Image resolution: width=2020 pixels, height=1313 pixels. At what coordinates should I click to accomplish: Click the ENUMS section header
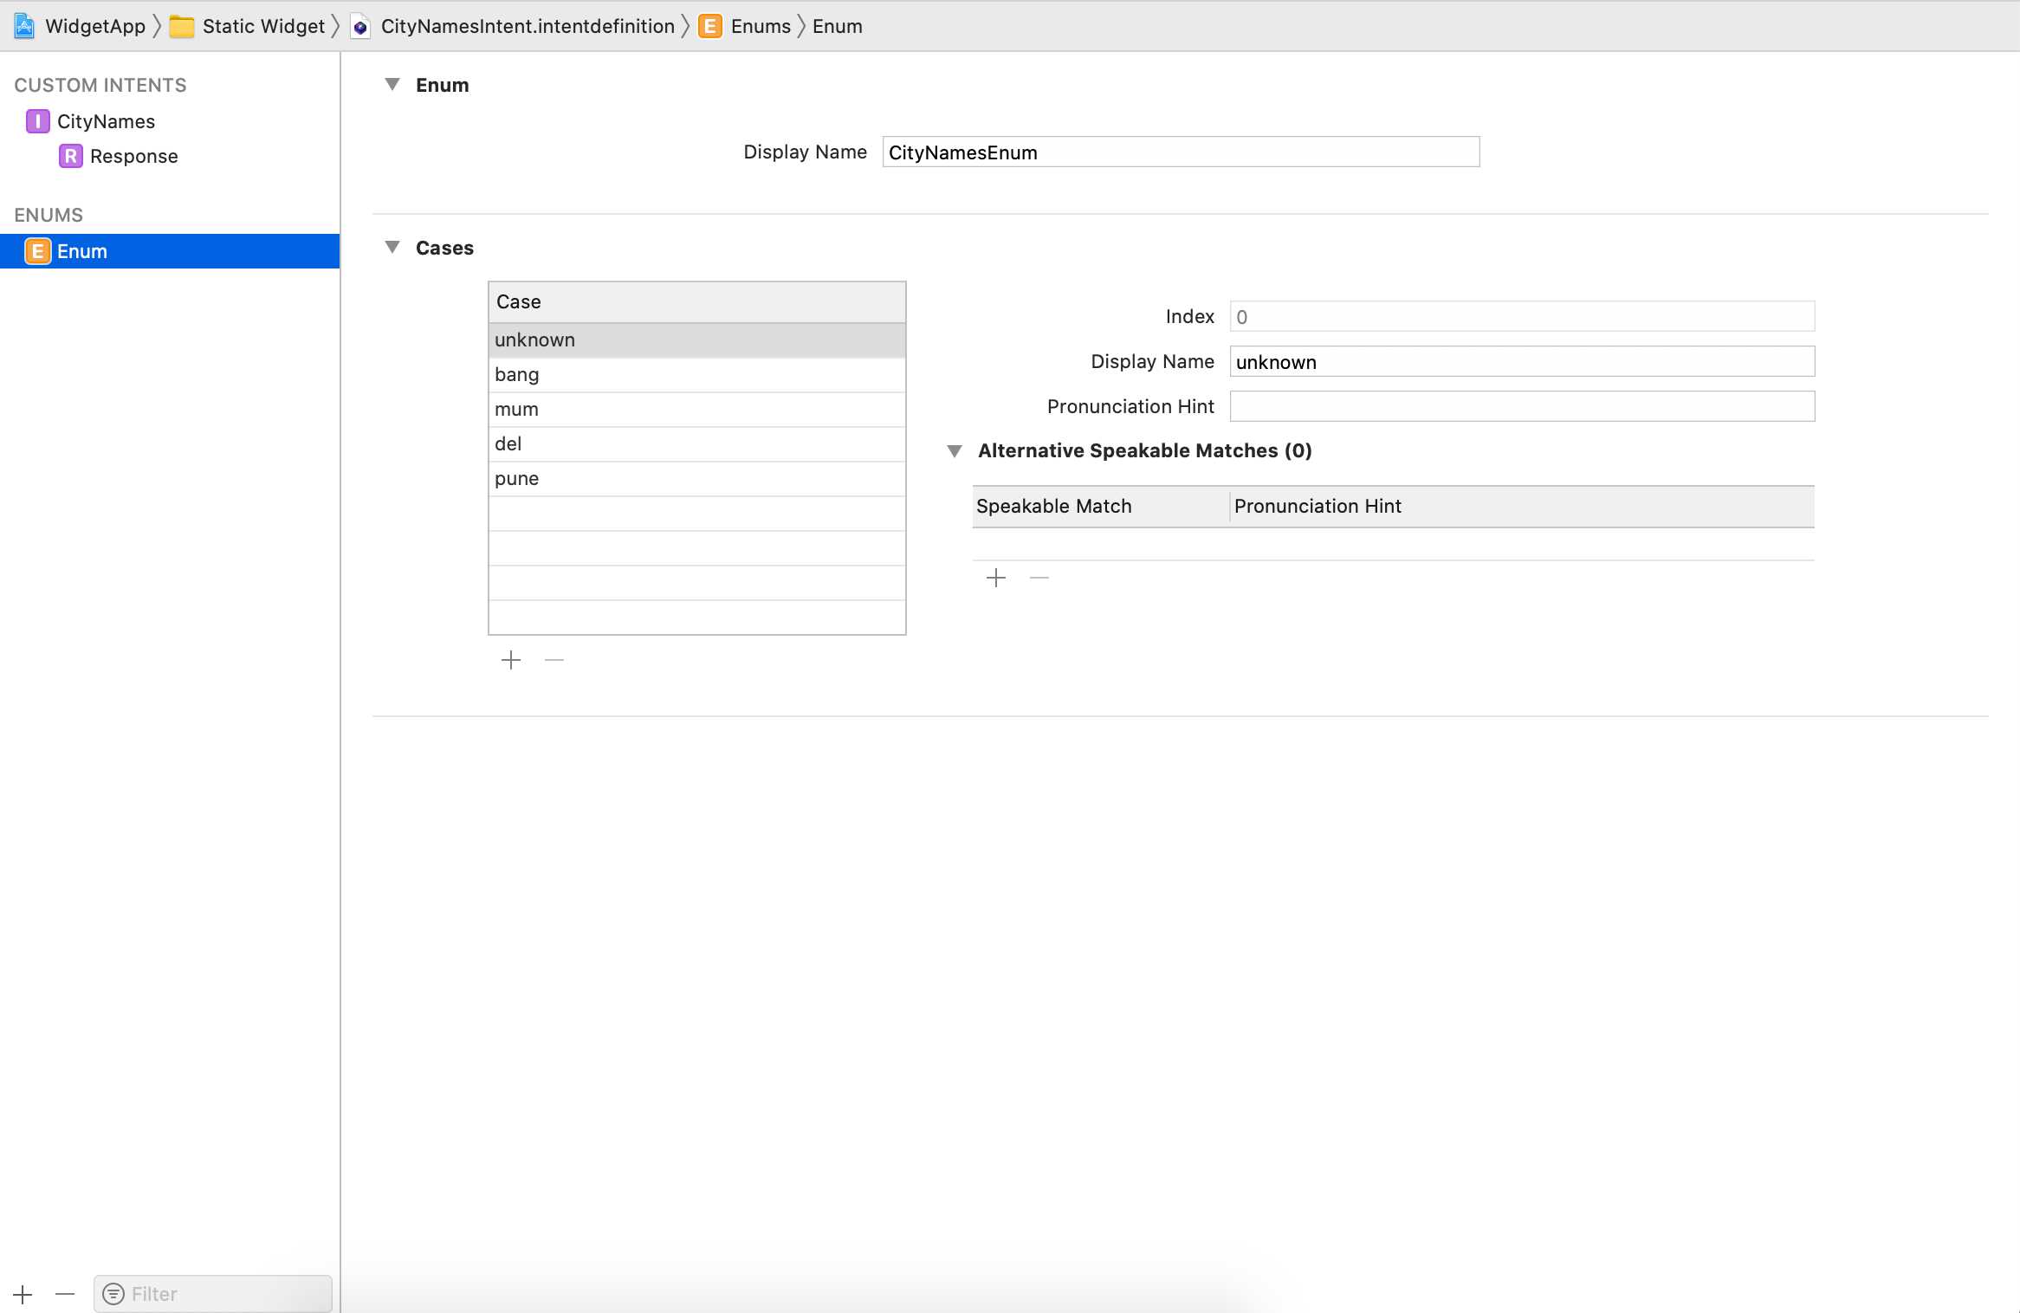[x=49, y=215]
